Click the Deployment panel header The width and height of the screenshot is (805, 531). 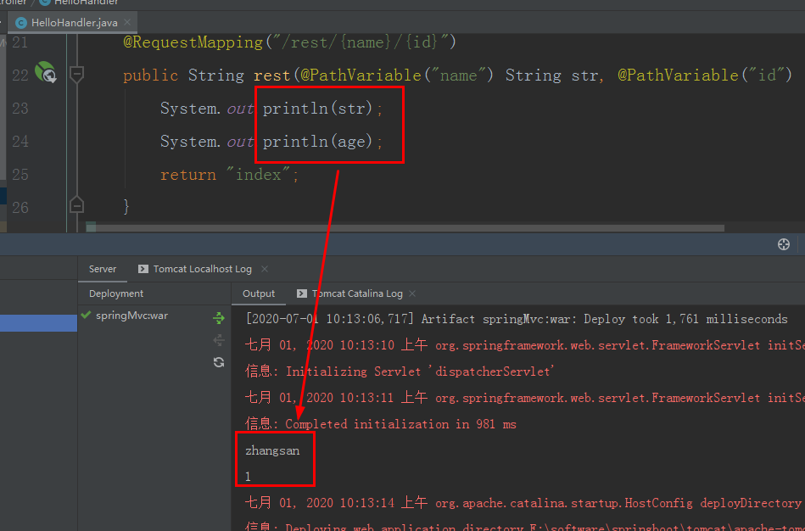click(116, 293)
